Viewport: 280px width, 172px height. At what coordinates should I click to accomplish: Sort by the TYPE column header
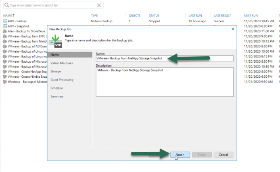(94, 16)
